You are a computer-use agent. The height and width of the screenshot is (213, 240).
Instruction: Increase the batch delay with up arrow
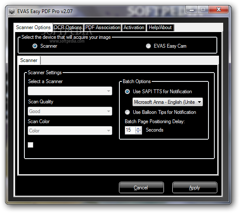point(138,128)
